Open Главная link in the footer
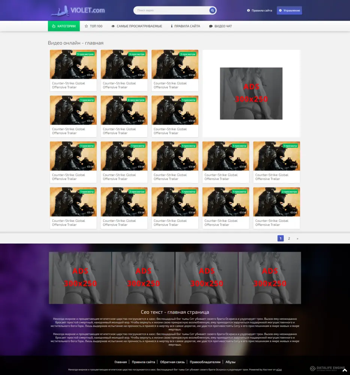This screenshot has width=350, height=375. [x=120, y=362]
